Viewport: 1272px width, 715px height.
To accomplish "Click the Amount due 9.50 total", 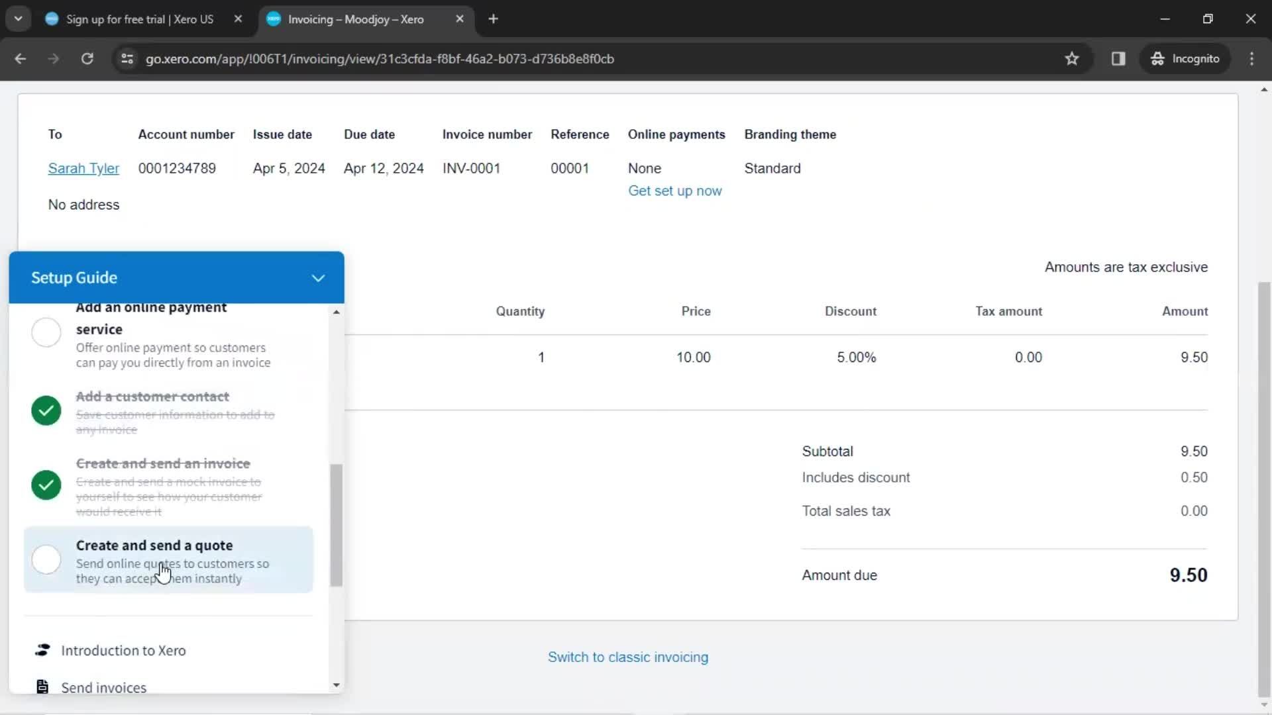I will pyautogui.click(x=1189, y=575).
